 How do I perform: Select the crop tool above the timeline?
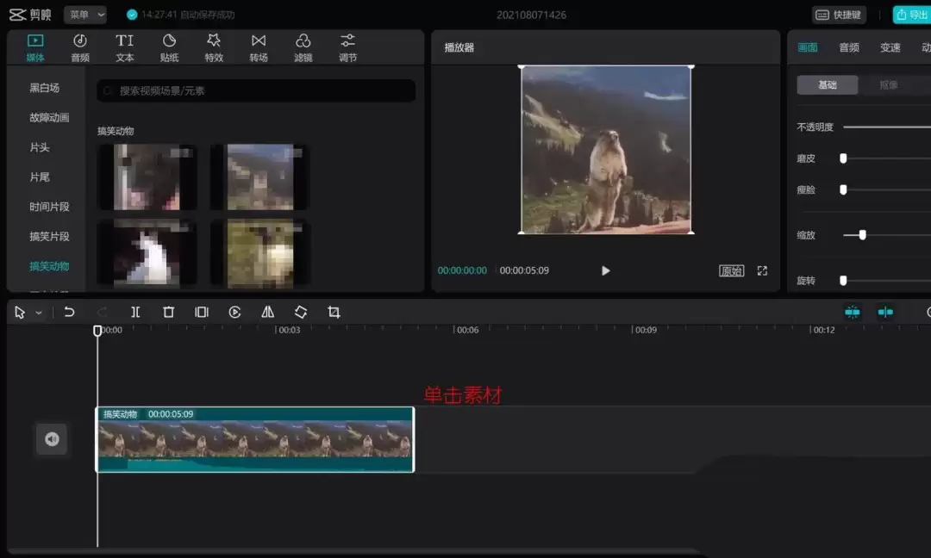333,312
